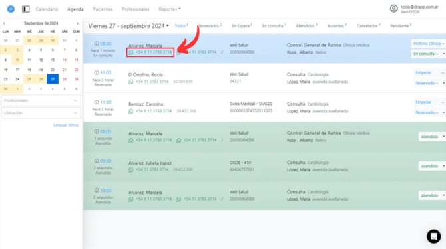Click Empezar for Benitez, Carolina
Viewport: 446px width, 249px height.
click(x=423, y=102)
